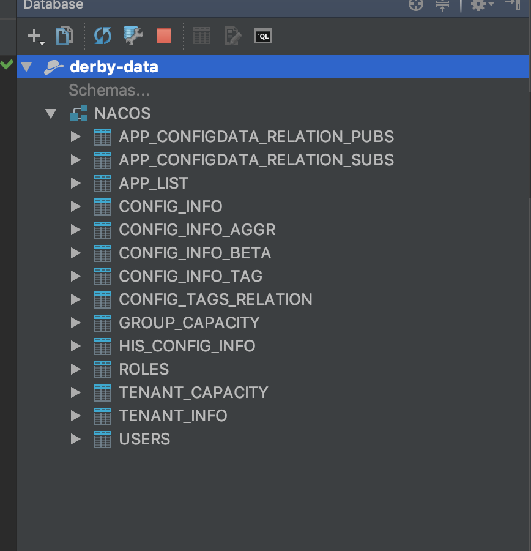Click the derby-data hat icon

pos(54,67)
